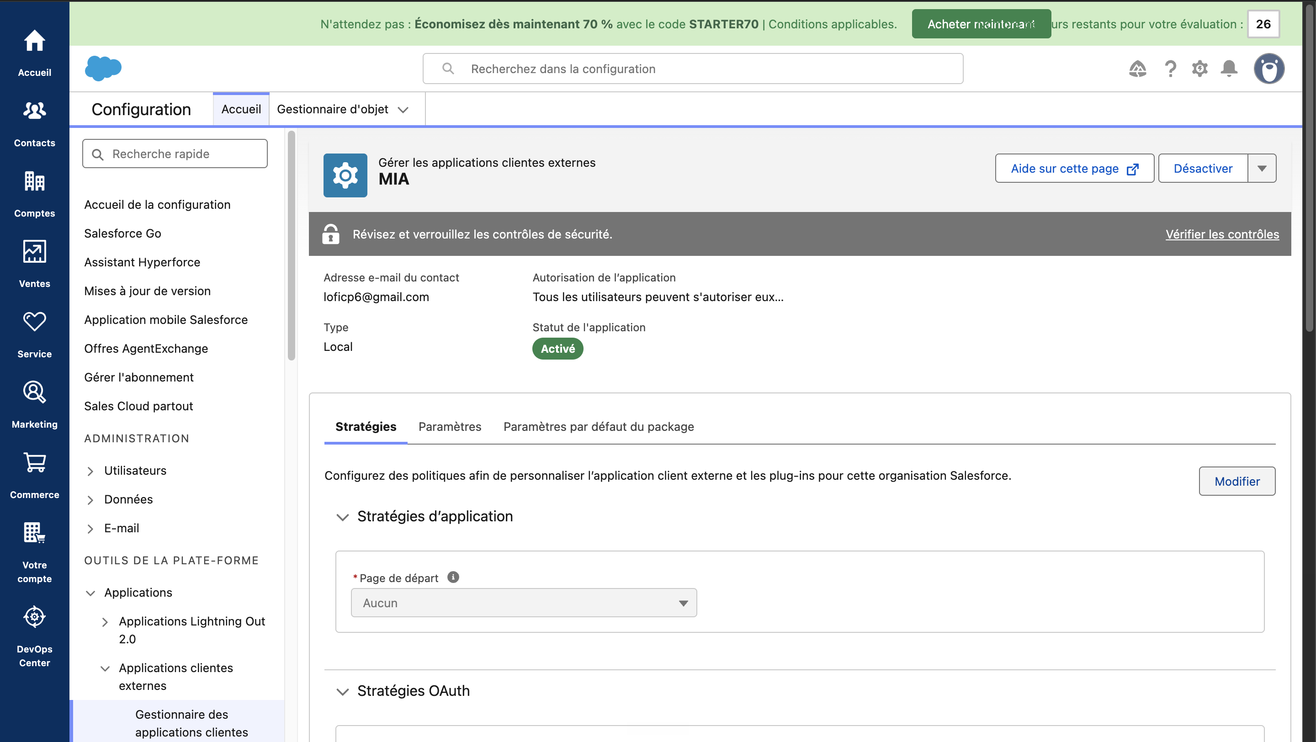The height and width of the screenshot is (742, 1316).
Task: Open Salesforce Go in sidebar
Action: [122, 233]
